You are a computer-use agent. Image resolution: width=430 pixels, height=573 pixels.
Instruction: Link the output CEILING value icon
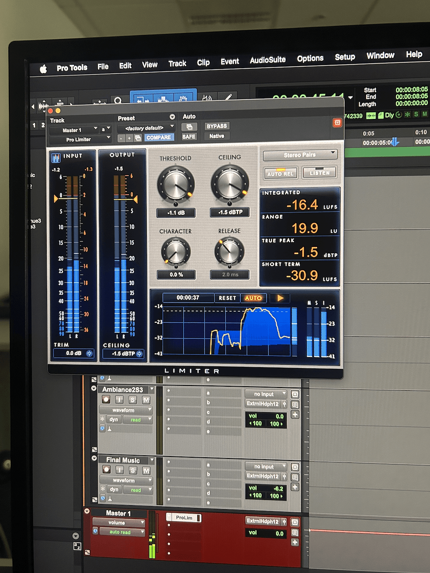coord(139,354)
